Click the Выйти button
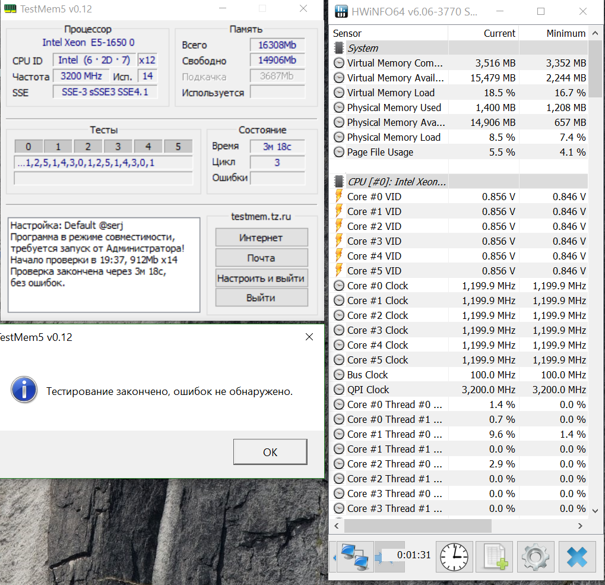Screen dimensions: 605x585 click(261, 298)
